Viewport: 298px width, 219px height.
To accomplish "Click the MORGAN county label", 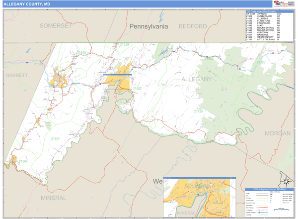I will [277, 133].
